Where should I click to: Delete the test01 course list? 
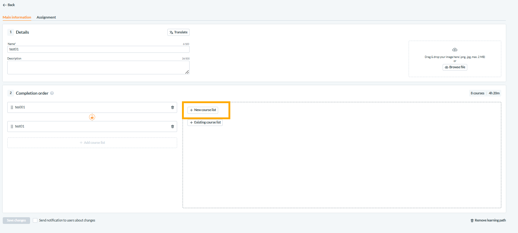coord(173,127)
